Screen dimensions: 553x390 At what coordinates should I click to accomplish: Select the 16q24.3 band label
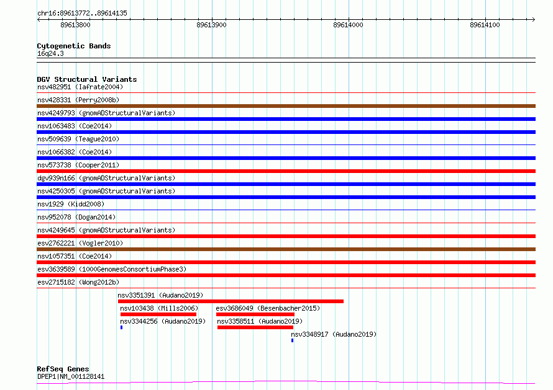click(x=50, y=53)
